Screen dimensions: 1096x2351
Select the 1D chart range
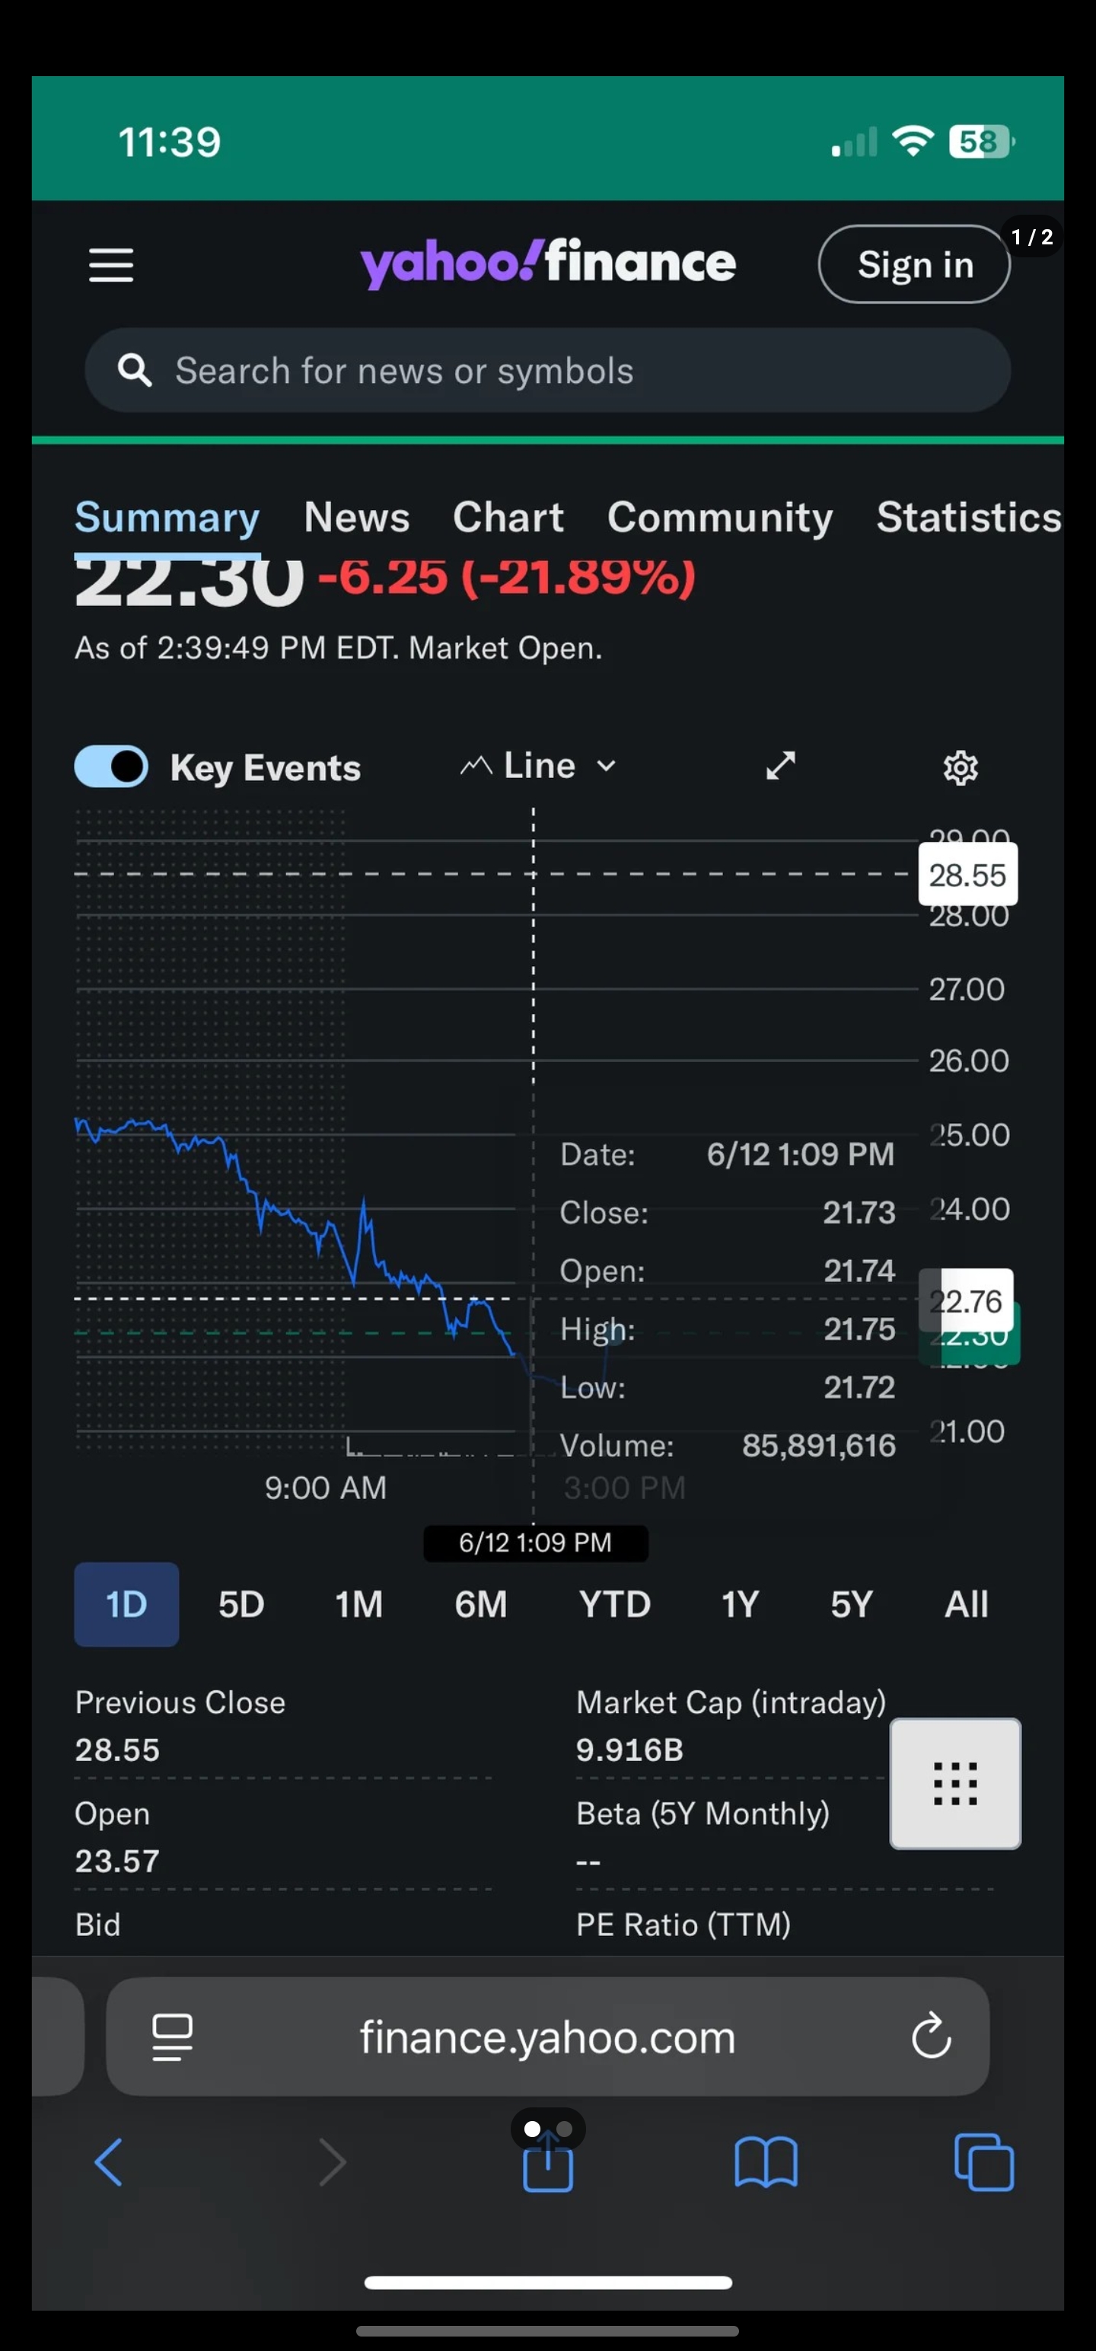coord(127,1604)
